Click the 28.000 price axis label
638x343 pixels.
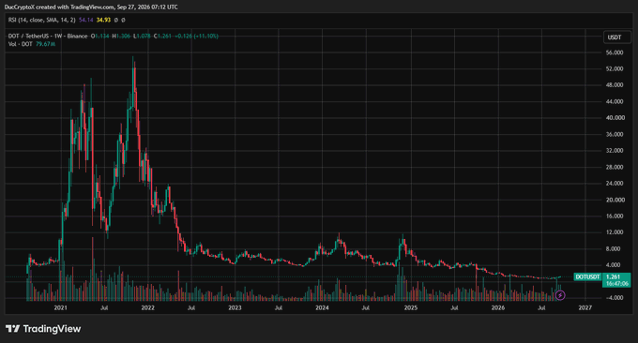point(615,167)
